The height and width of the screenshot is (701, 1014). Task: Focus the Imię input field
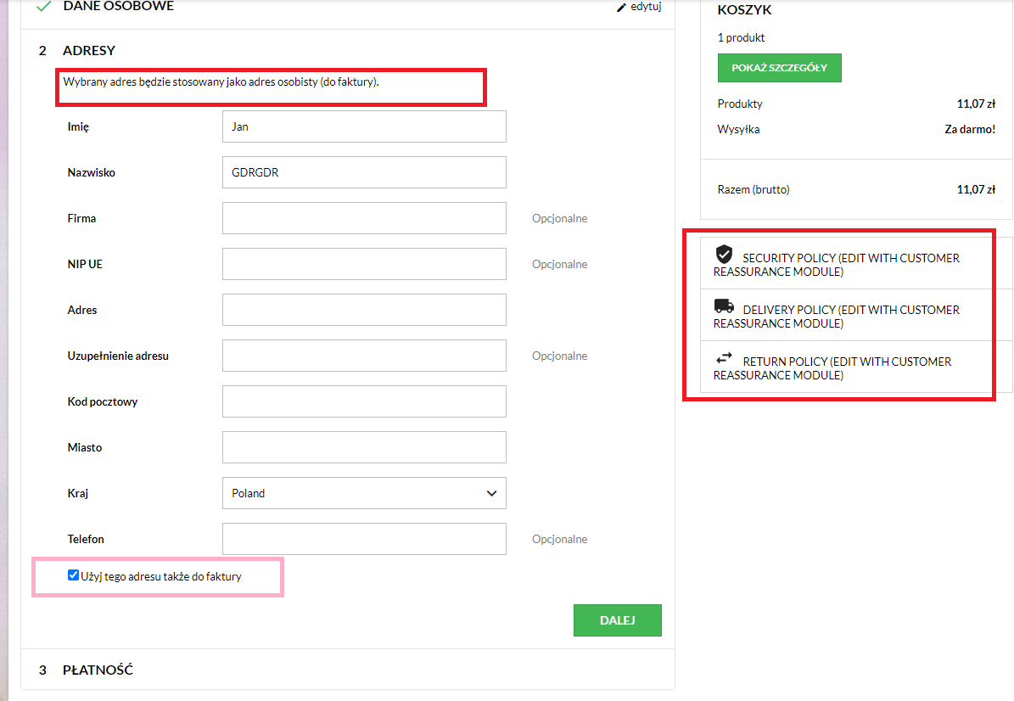(x=364, y=126)
